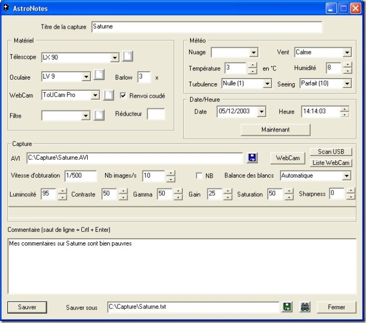Image resolution: width=366 pixels, height=323 pixels.
Task: Click the binoculars browse icon
Action: pyautogui.click(x=304, y=307)
